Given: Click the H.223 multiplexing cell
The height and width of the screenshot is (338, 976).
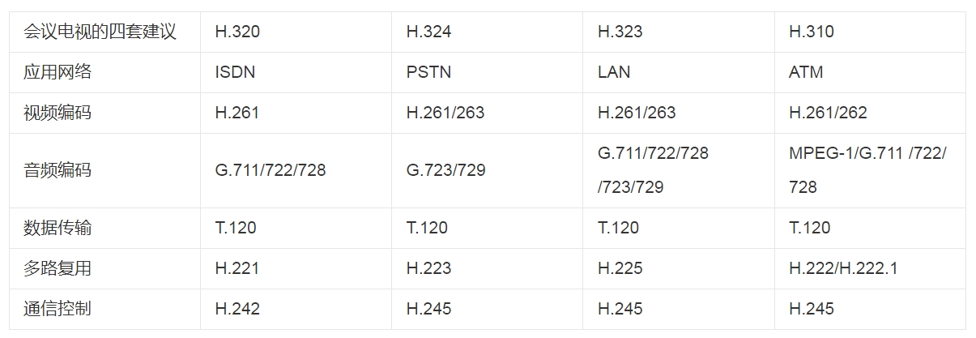Looking at the screenshot, I should [x=428, y=268].
